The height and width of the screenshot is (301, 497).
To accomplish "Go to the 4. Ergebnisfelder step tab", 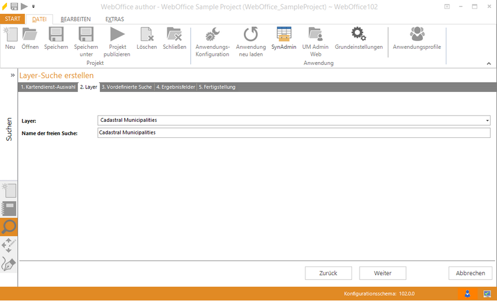I will (x=175, y=87).
